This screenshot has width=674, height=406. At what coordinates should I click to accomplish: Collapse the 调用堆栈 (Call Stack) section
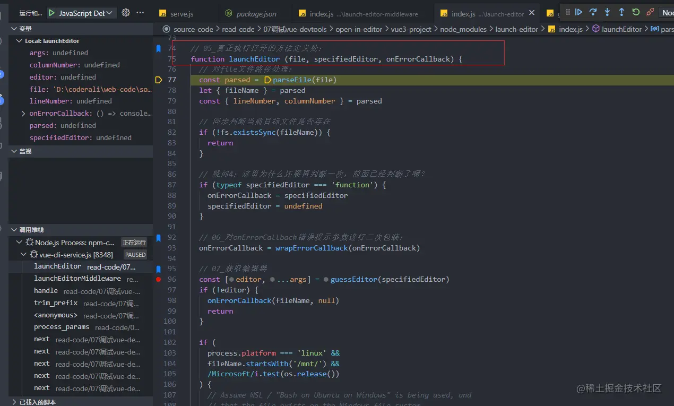tap(14, 230)
